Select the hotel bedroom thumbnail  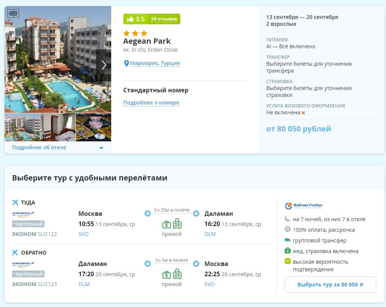pyautogui.click(x=58, y=127)
